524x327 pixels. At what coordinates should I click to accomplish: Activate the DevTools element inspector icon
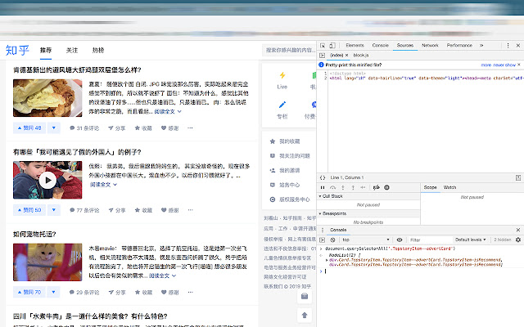[x=323, y=46]
